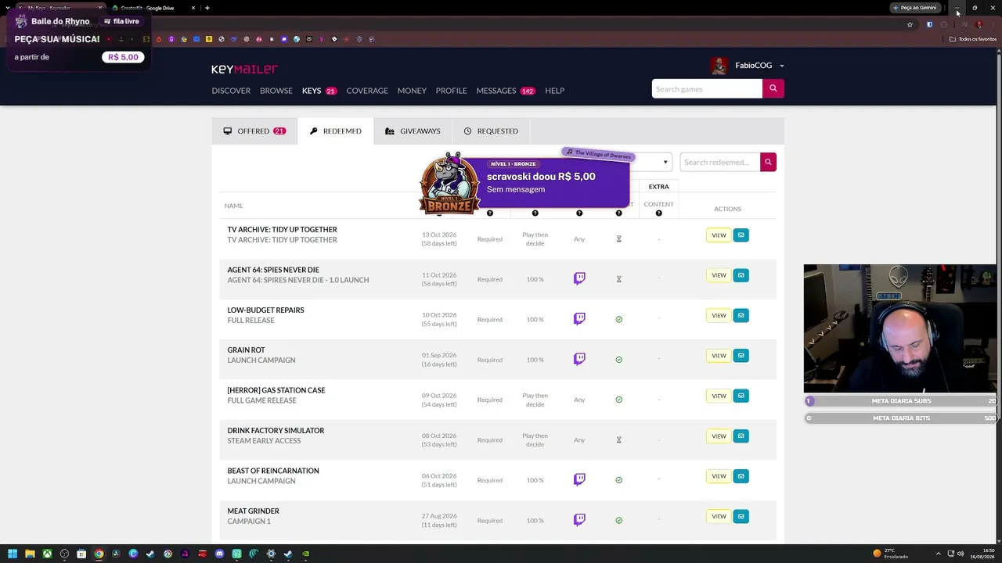
Task: Open the Money menu
Action: pos(412,91)
